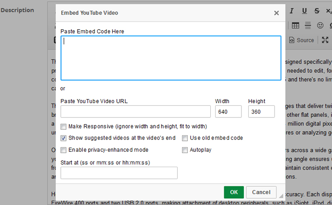
Task: Insert a table using the table icon
Action: pyautogui.click(x=296, y=26)
